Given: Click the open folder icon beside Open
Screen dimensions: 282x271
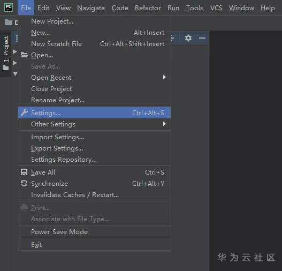Looking at the screenshot, I should [24, 55].
